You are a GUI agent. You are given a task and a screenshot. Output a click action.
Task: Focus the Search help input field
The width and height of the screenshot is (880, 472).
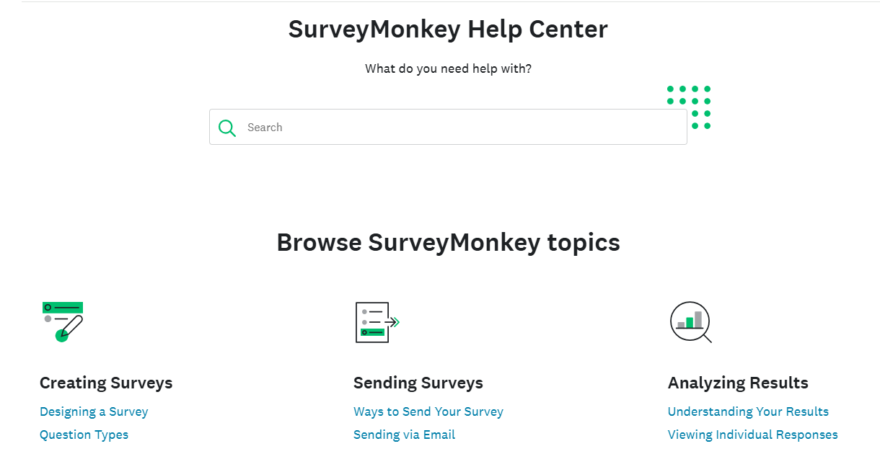point(448,127)
